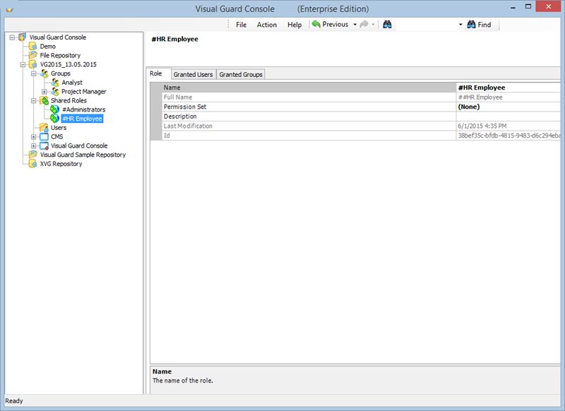Screen dimensions: 565x411
Task: Switch to the Granted Users tab
Action: point(193,74)
